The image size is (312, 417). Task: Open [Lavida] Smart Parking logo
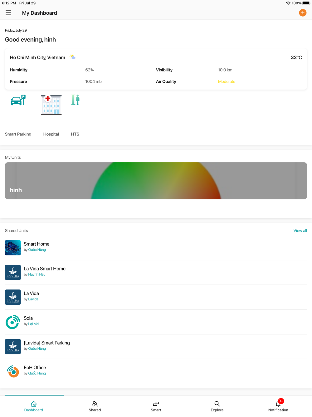13,346
